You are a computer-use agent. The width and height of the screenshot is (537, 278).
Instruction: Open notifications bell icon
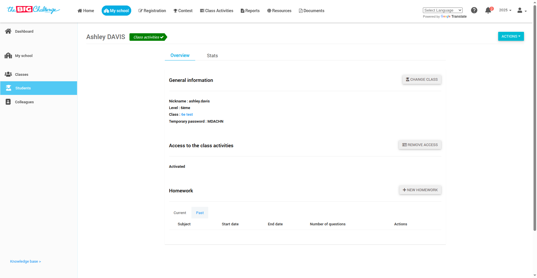488,10
